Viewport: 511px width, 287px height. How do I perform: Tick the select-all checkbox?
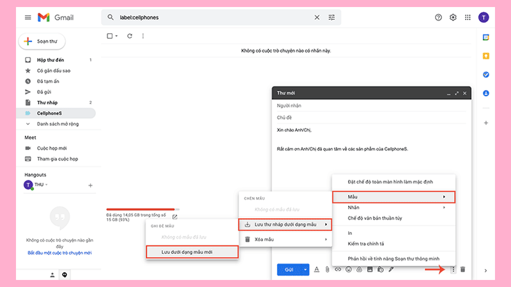[x=110, y=36]
